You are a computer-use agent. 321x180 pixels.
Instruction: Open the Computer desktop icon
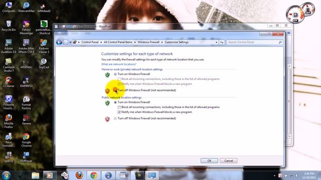click(x=9, y=7)
